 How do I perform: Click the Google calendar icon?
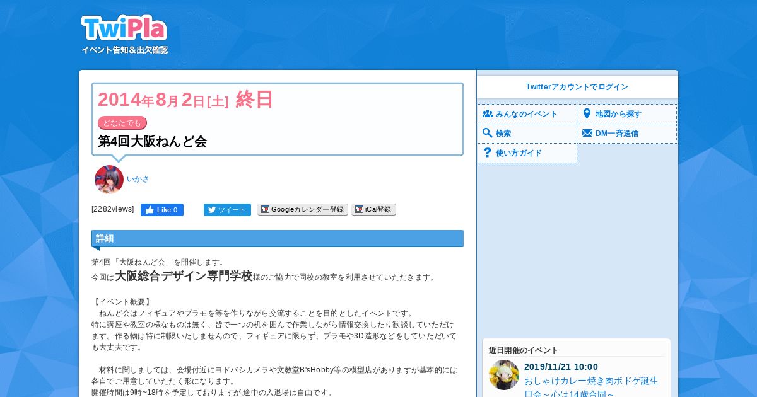[x=265, y=209]
